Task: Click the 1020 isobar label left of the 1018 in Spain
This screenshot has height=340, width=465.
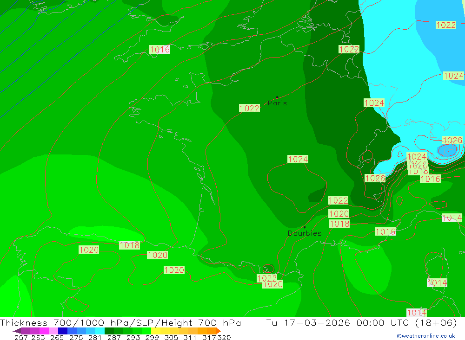Action: point(89,250)
